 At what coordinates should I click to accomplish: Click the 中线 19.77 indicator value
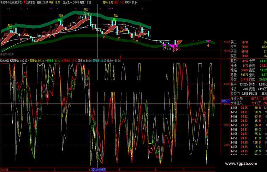click(55, 2)
